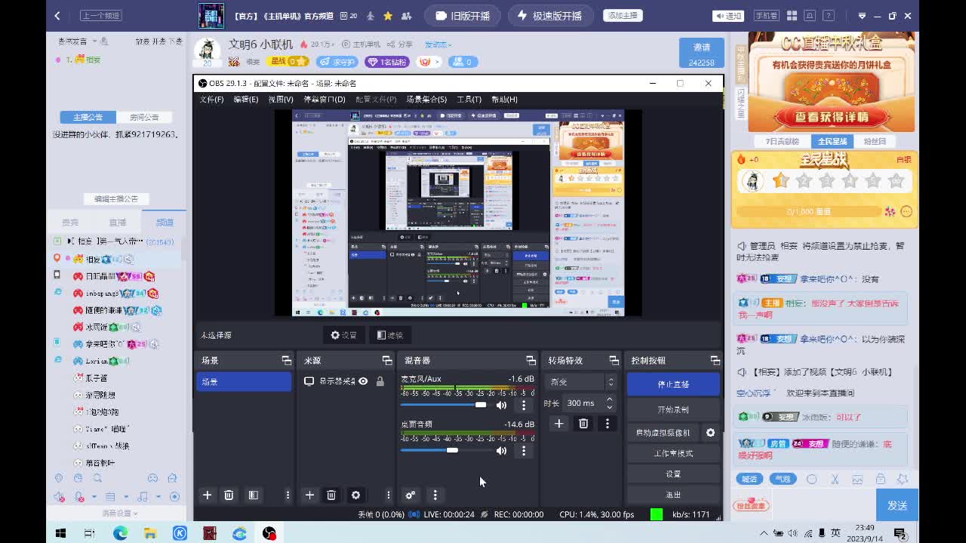Float the 控制按钮 dock with popout icon

(x=715, y=360)
